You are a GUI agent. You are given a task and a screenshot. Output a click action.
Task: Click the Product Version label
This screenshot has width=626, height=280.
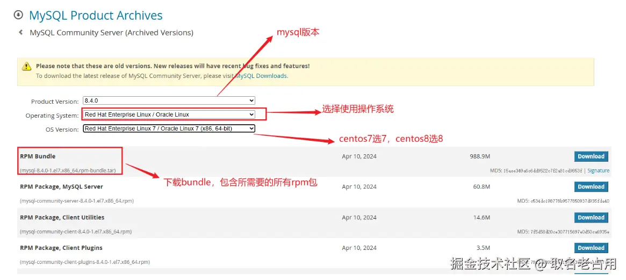(x=55, y=102)
